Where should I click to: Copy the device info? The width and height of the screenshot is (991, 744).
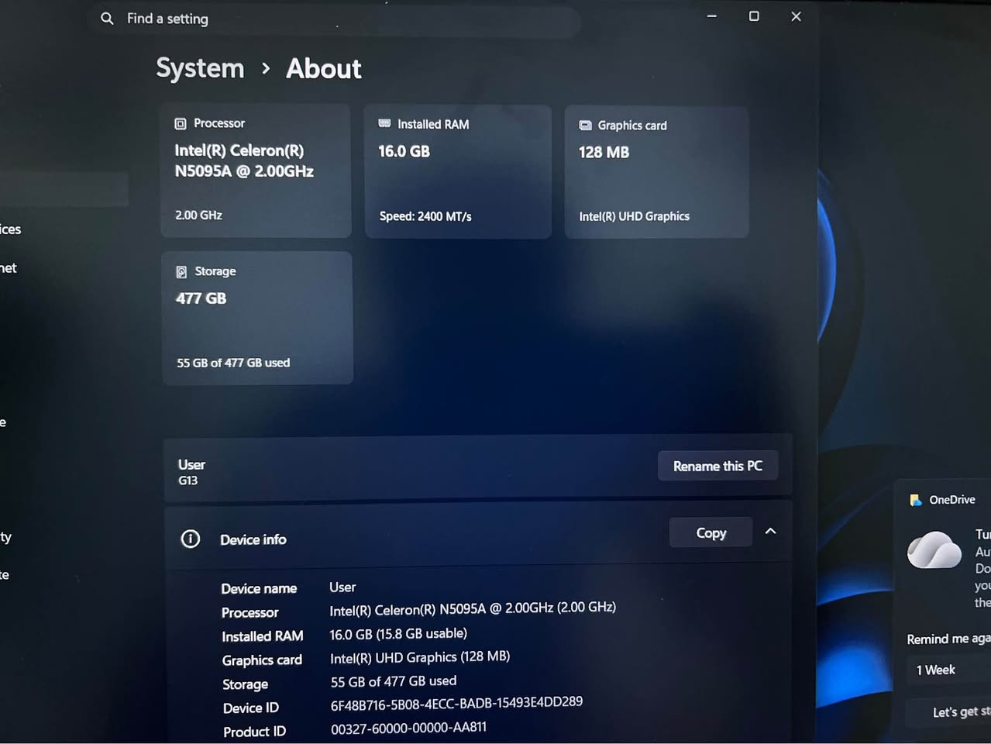[711, 532]
